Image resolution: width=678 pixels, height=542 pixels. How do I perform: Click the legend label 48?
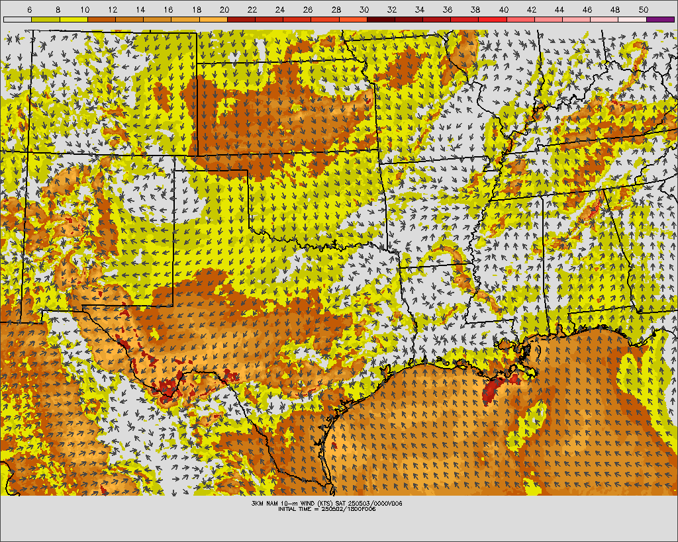(615, 9)
